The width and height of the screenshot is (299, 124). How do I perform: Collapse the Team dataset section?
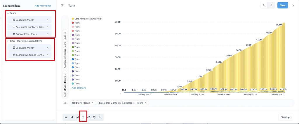(8, 13)
